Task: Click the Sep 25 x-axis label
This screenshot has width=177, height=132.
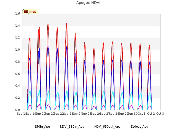Action: pyautogui.click(x=86, y=114)
